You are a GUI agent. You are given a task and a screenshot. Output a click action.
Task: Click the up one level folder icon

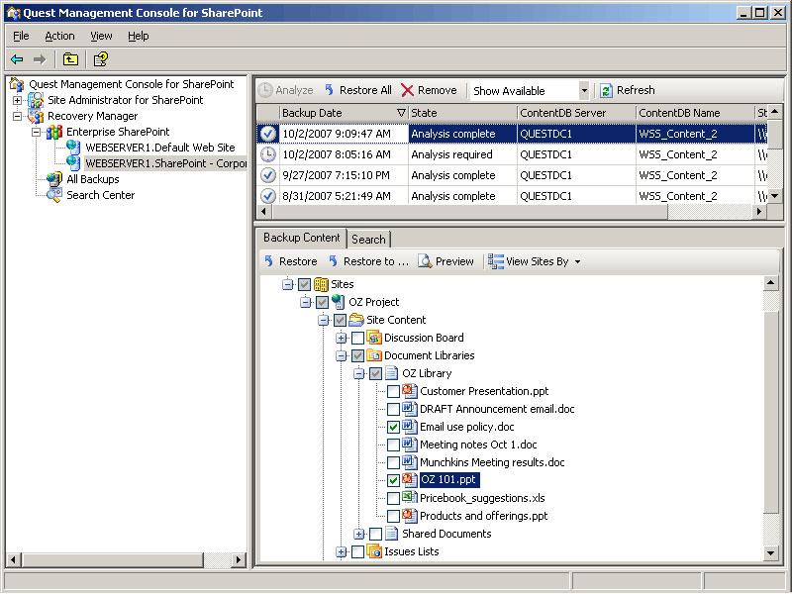(70, 59)
